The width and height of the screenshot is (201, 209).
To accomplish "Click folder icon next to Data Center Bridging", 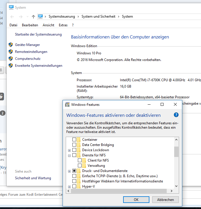I will (x=78, y=145).
